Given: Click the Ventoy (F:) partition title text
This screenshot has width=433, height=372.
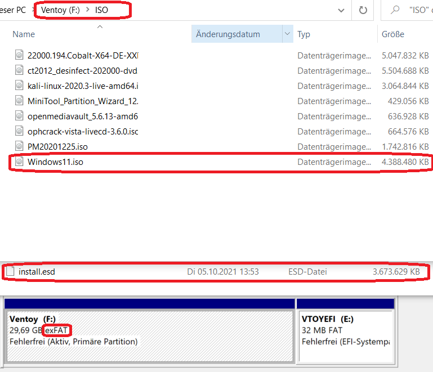Looking at the screenshot, I should 33,319.
